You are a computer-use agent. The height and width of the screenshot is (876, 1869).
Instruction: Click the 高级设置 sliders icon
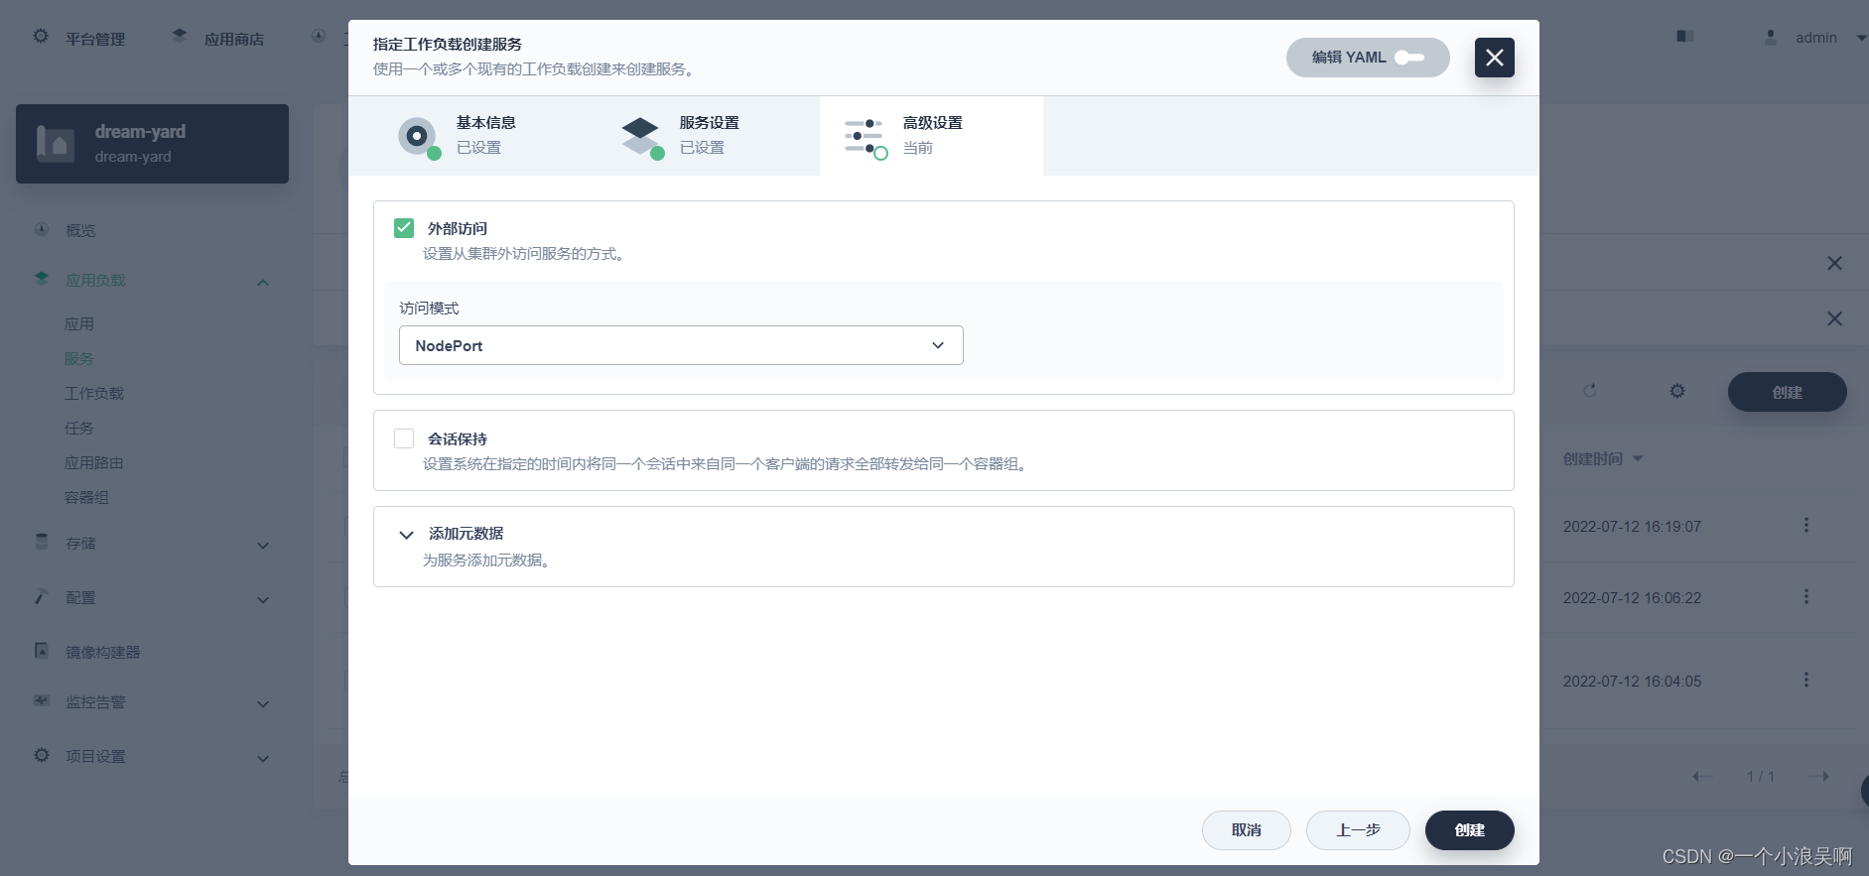tap(865, 137)
